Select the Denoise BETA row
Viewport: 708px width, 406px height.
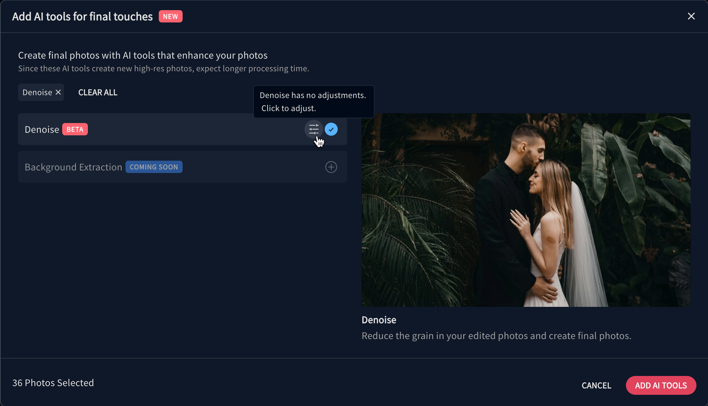[x=183, y=129]
